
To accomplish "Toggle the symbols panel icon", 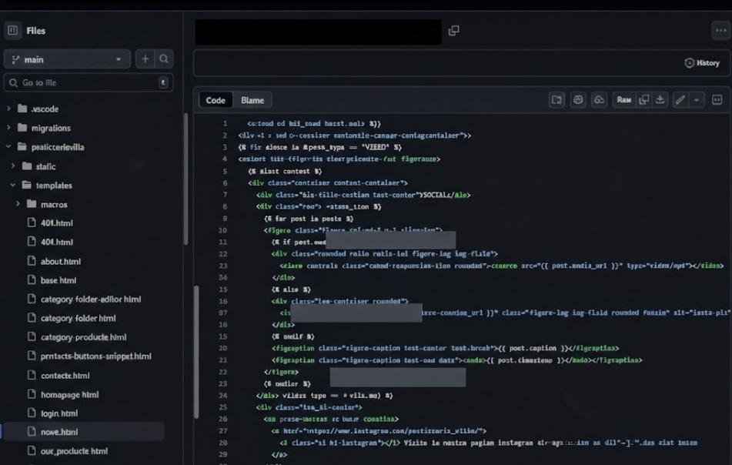I will pyautogui.click(x=717, y=100).
